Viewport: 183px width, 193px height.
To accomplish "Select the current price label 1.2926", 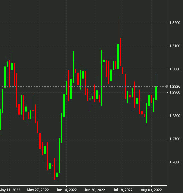I will [x=175, y=87].
